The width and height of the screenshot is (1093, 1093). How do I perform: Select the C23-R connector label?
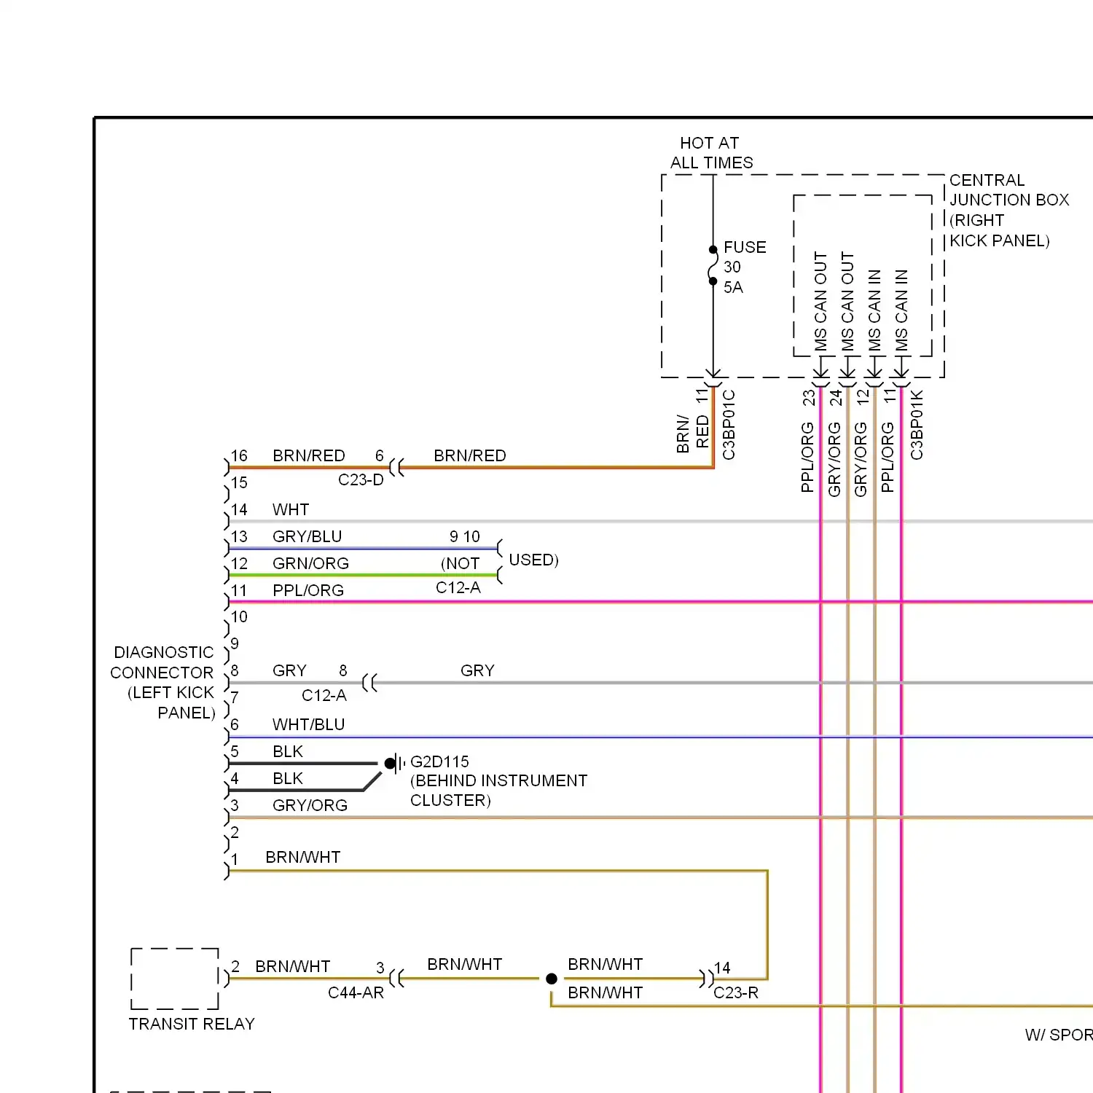click(x=736, y=993)
